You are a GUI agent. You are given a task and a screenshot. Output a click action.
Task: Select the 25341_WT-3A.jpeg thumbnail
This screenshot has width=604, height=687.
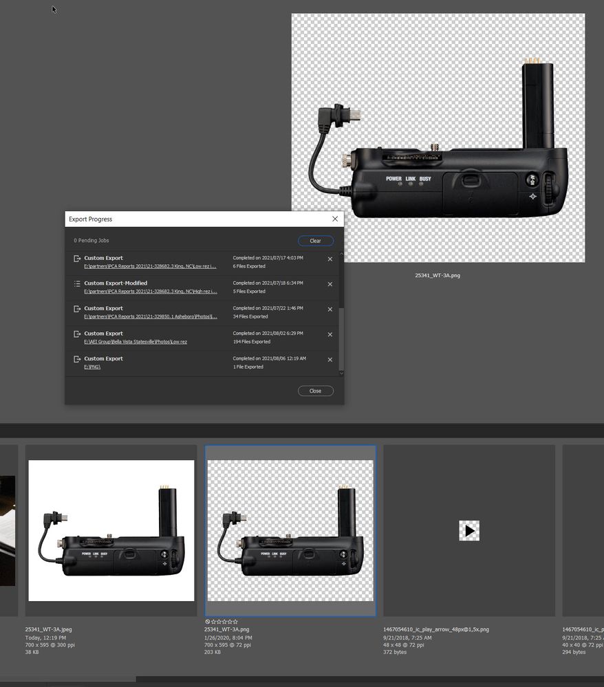point(111,531)
